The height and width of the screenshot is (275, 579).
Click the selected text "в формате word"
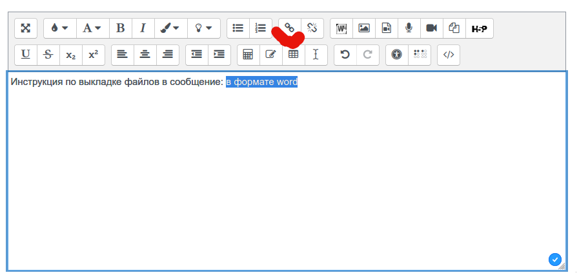[x=261, y=82]
